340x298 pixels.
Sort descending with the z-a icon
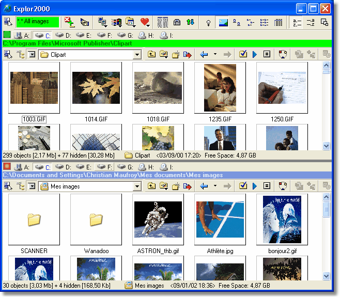(x=311, y=22)
